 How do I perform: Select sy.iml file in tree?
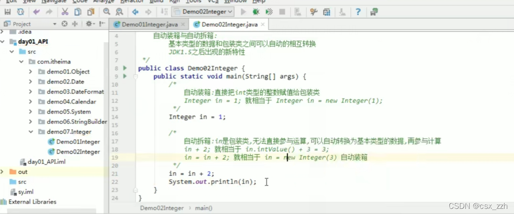click(x=25, y=192)
